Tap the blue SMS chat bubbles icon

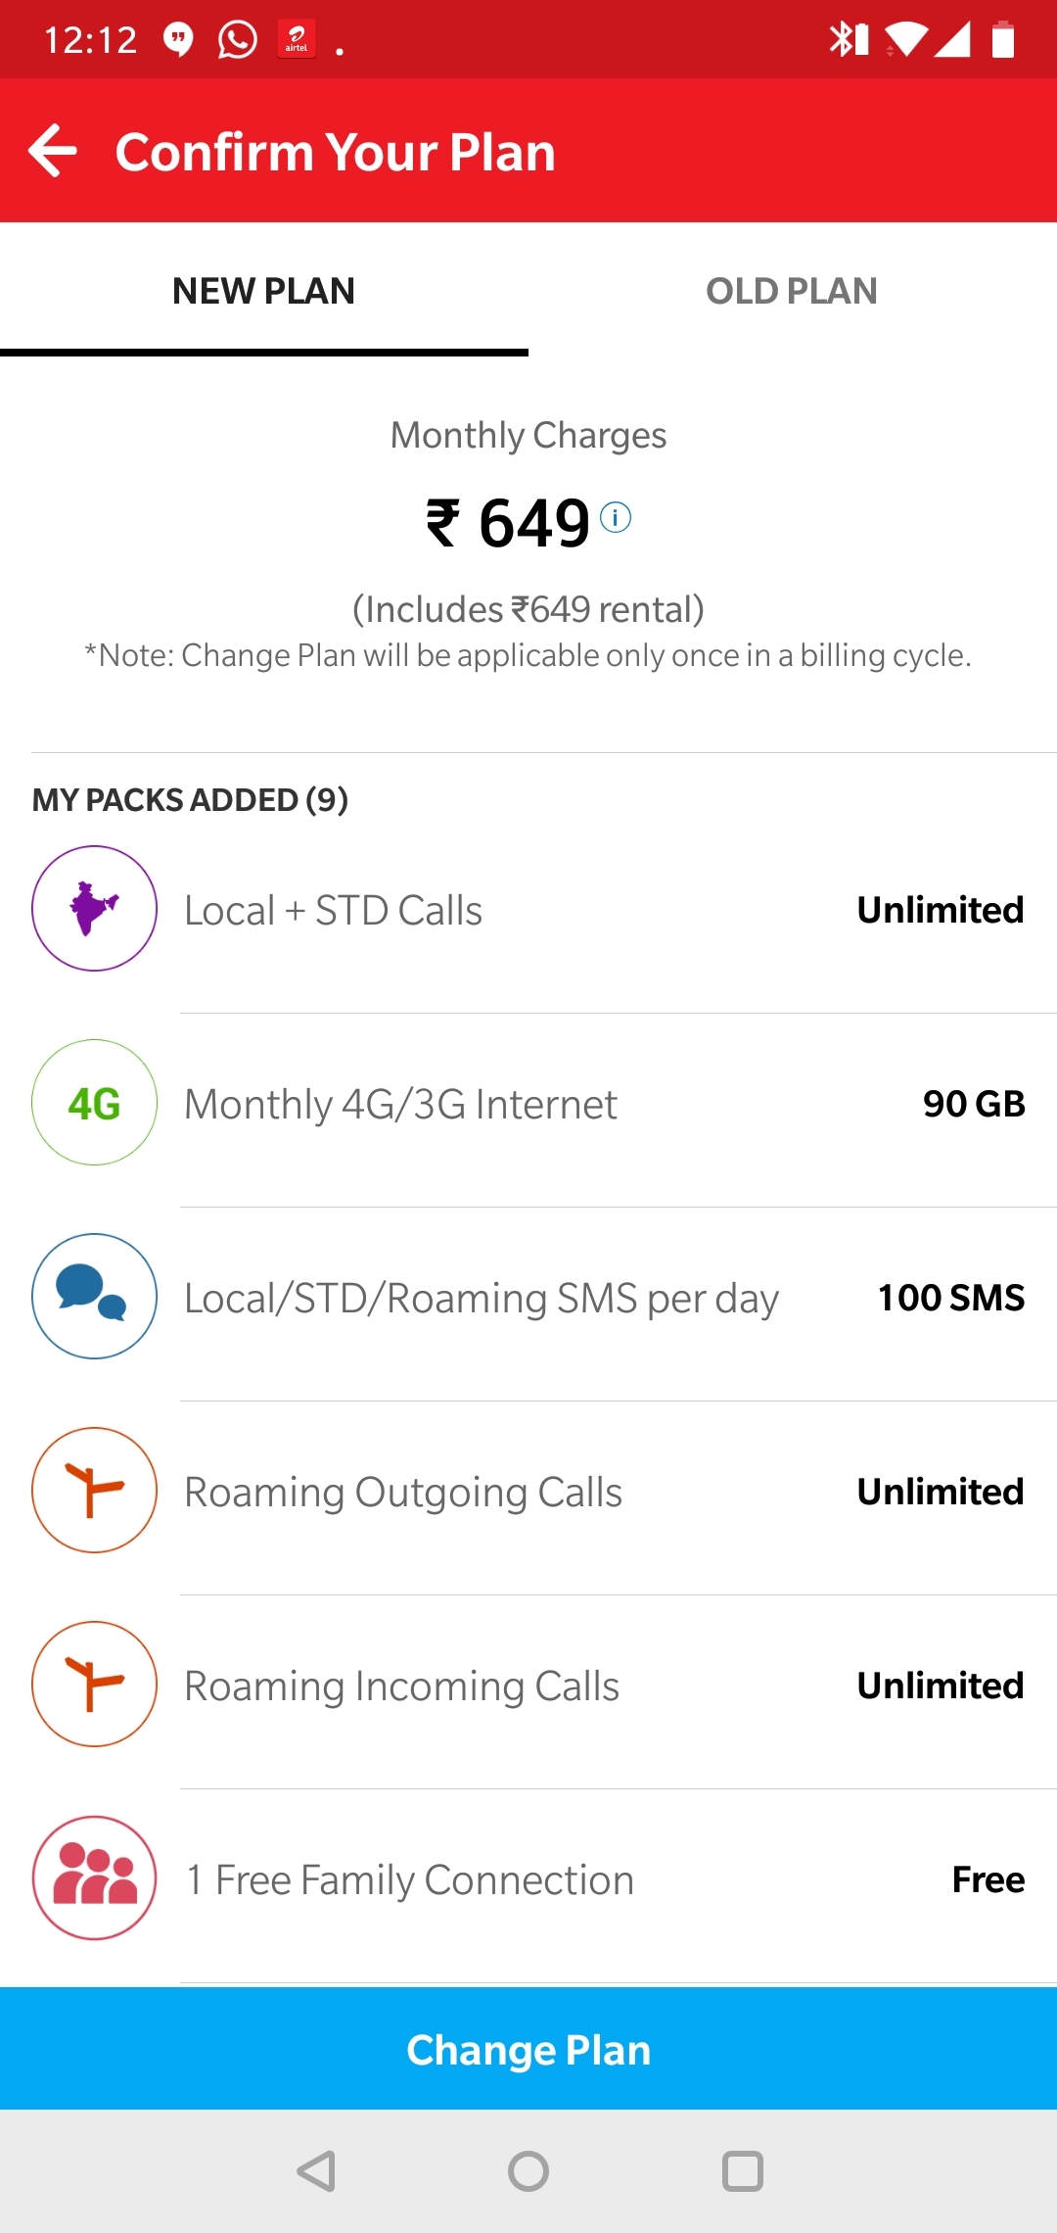pos(94,1296)
